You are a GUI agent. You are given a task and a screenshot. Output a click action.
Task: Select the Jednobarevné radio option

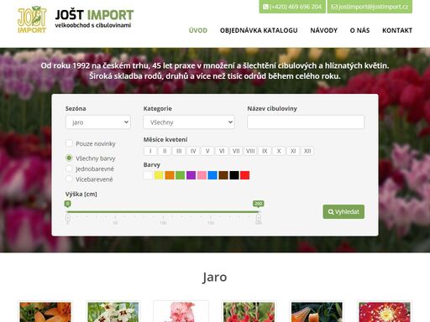click(x=69, y=169)
